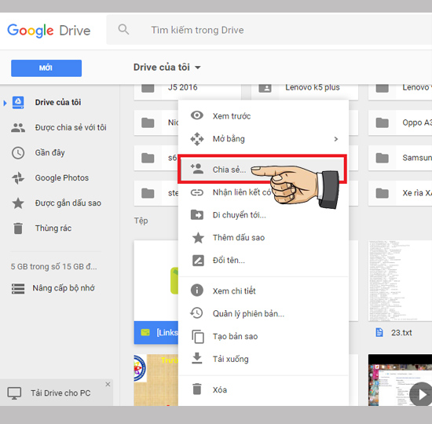Open Thùng rác in the sidebar

coord(53,228)
